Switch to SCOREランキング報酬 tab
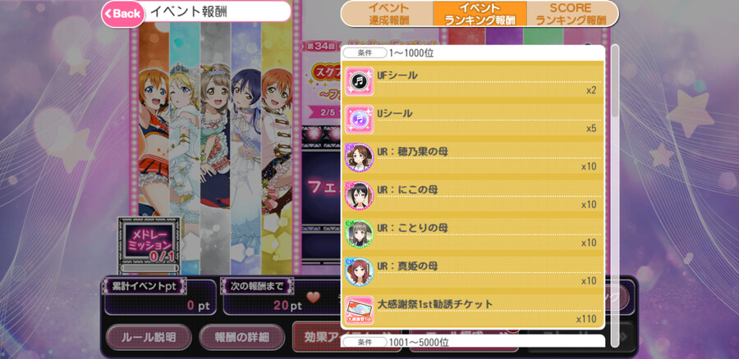Viewport: 739px width, 359px height. tap(572, 14)
